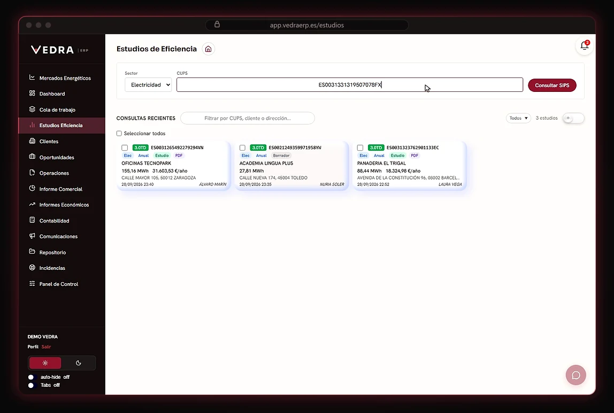Image resolution: width=614 pixels, height=413 pixels.
Task: Click the Contabilidad calculator icon
Action: [x=32, y=220]
